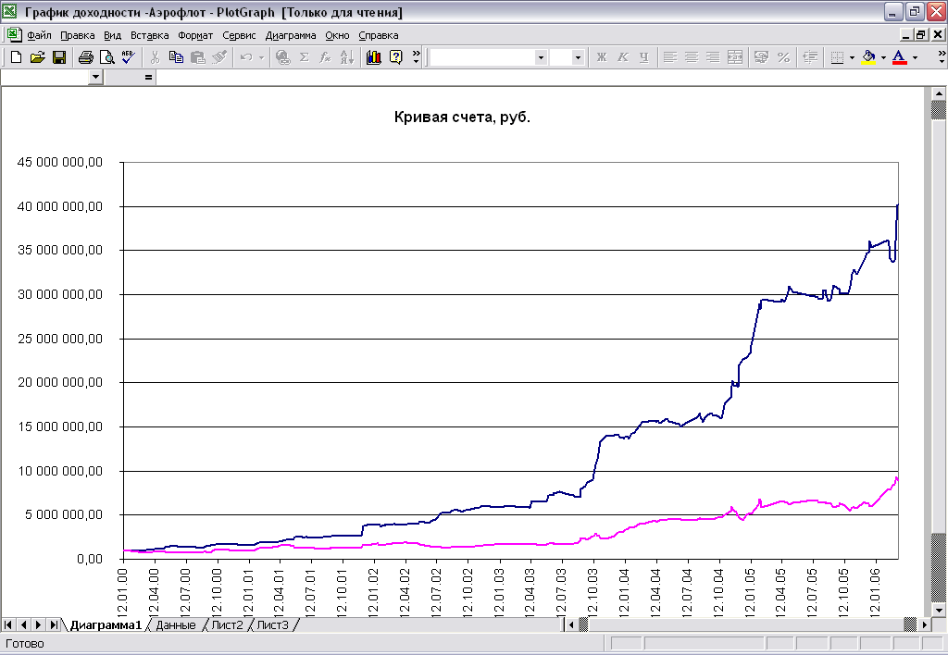Screen dimensions: 948x655
Task: Undo the last action
Action: coord(245,57)
